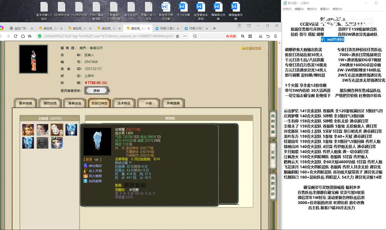Open the 装备法宝 tab
Screen dimensions: 386x230
pos(75,103)
